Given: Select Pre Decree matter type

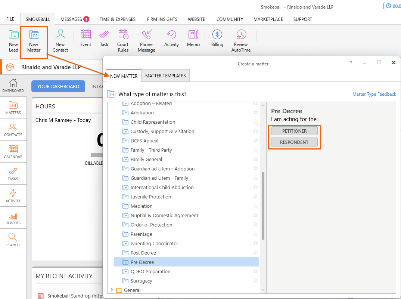Looking at the screenshot, I should [x=186, y=262].
